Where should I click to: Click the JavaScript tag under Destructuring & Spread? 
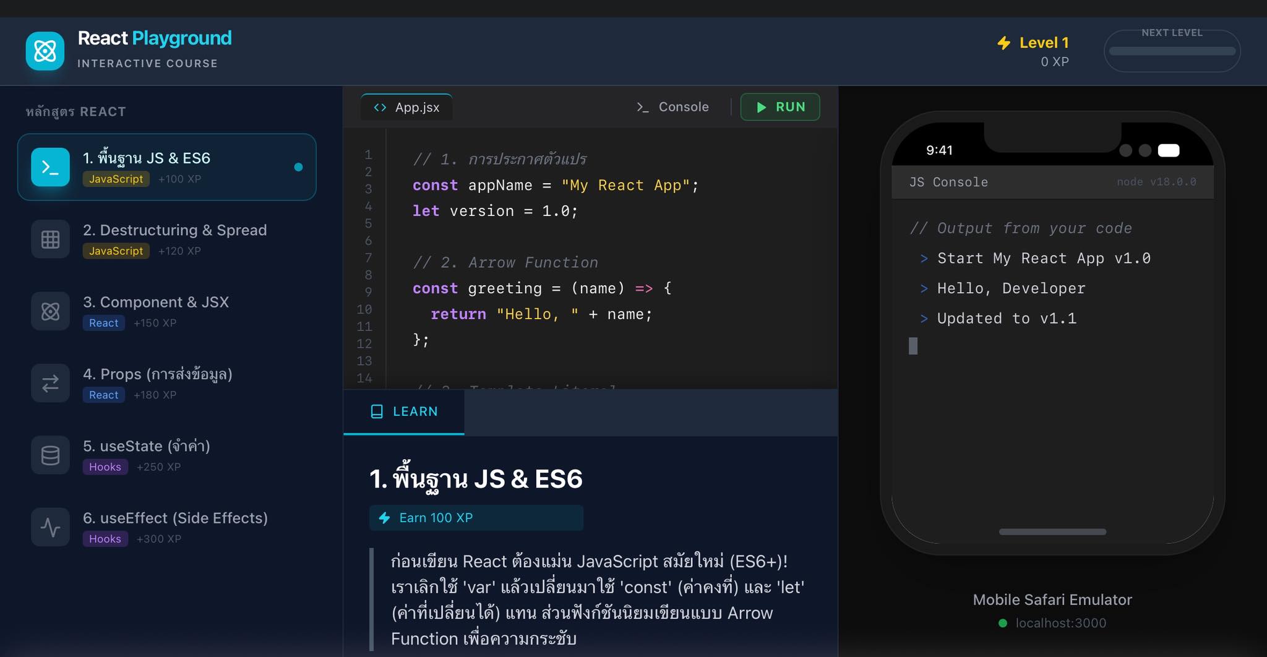pyautogui.click(x=116, y=251)
